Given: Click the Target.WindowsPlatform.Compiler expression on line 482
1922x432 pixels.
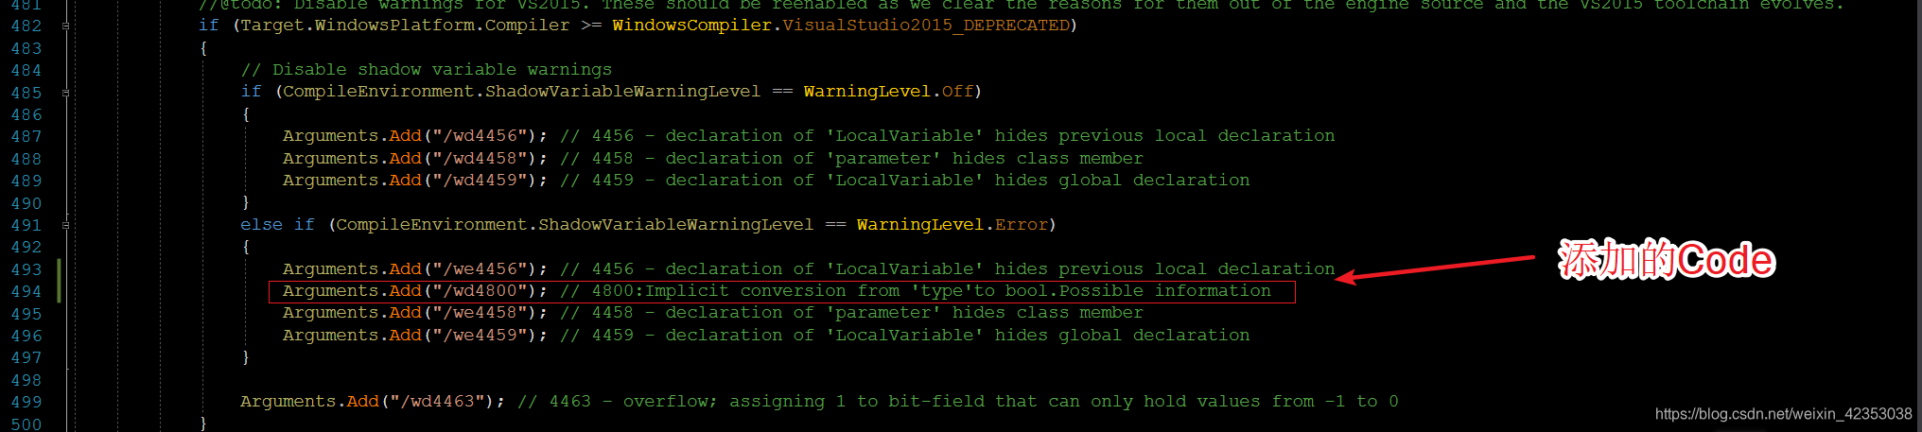Looking at the screenshot, I should click(405, 26).
